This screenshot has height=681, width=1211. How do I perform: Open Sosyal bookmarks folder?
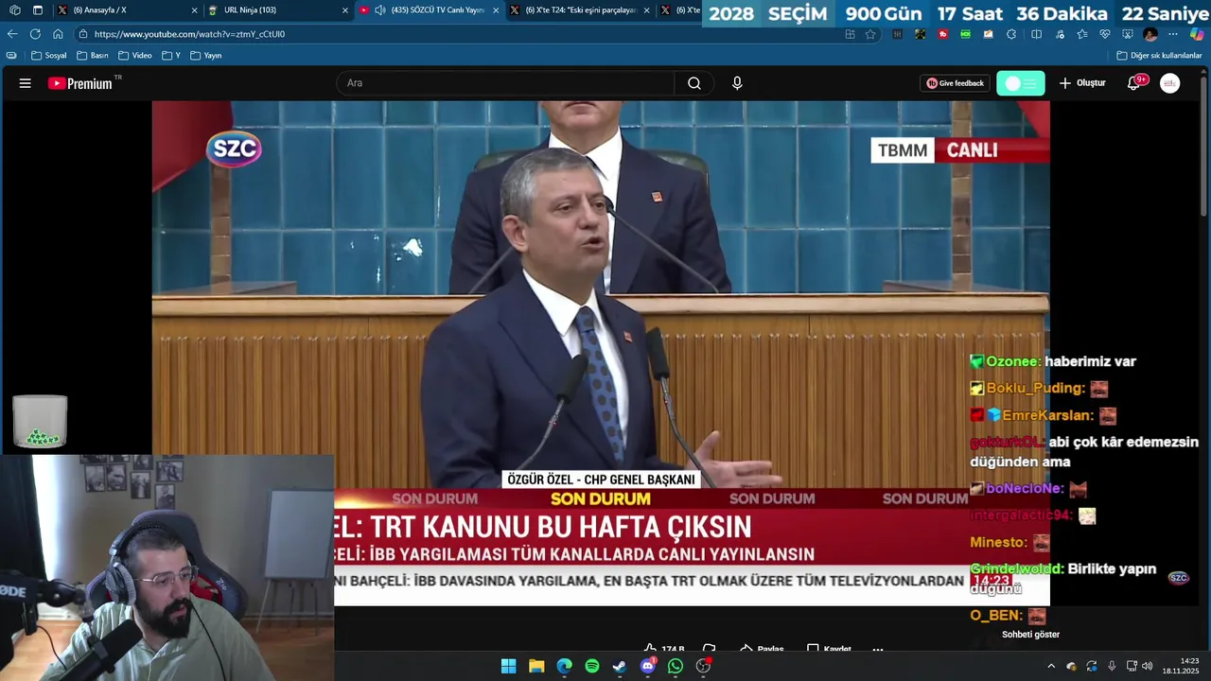[x=48, y=56]
